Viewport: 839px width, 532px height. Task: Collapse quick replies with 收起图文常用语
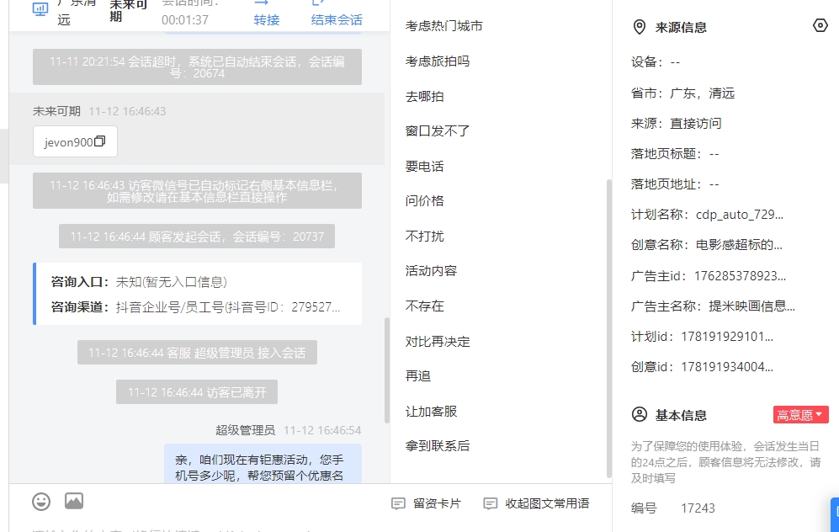point(537,503)
